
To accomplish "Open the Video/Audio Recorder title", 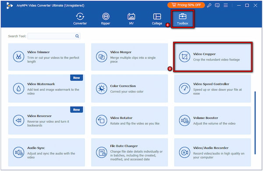I will (211, 148).
